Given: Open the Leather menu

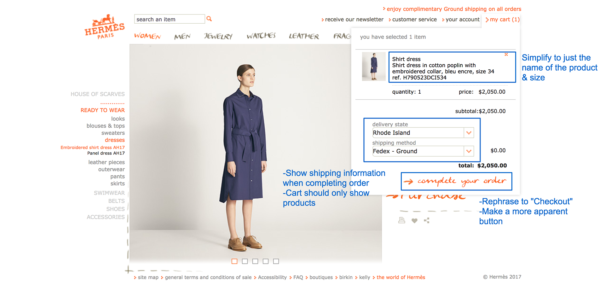Looking at the screenshot, I should pyautogui.click(x=304, y=36).
